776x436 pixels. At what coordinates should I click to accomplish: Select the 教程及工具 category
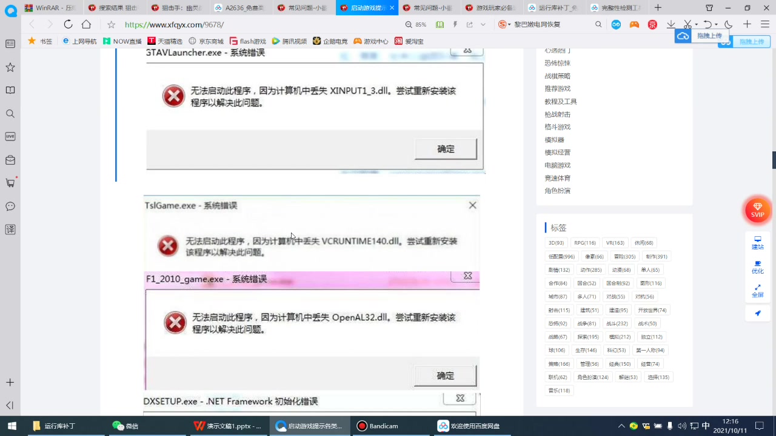pos(561,102)
